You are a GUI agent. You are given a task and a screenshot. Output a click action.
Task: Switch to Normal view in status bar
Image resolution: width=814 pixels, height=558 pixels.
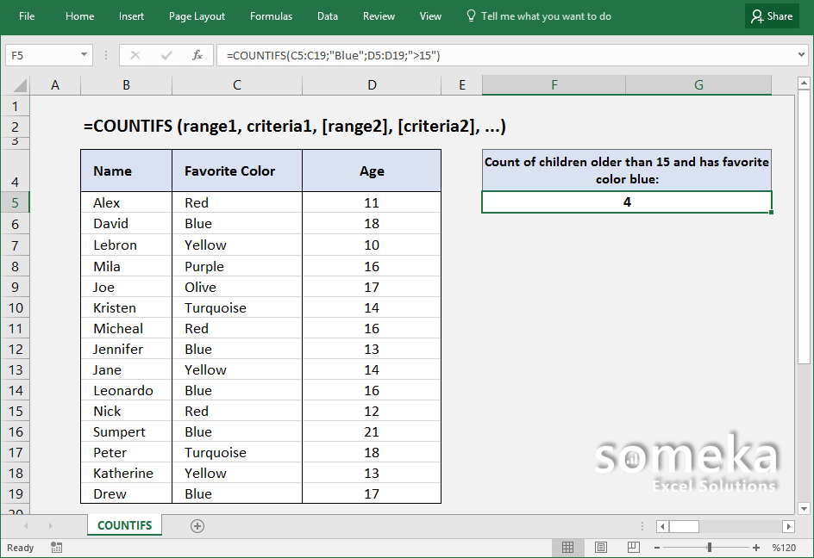pos(567,547)
